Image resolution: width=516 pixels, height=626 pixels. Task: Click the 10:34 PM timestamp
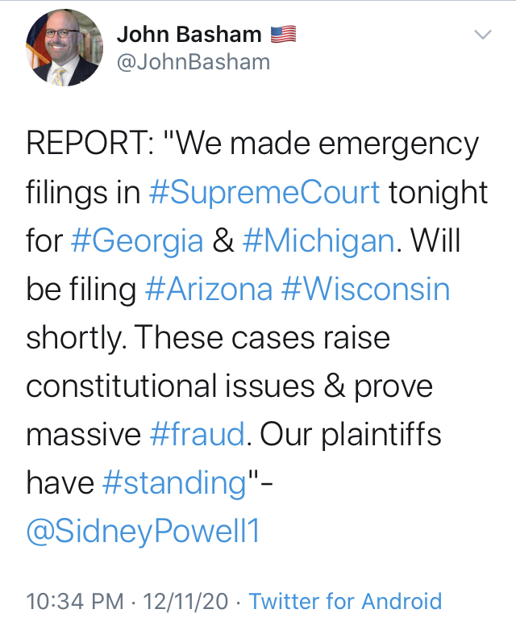(75, 601)
